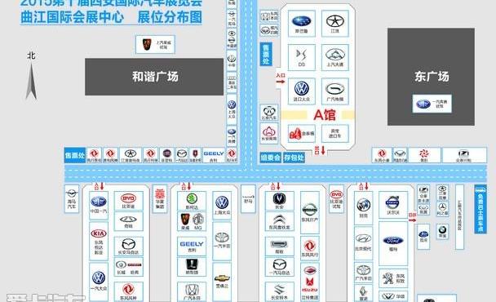The height and width of the screenshot is (302, 496).
Task: Select the 东风标致 Peugeot booth
Action: coord(393,278)
